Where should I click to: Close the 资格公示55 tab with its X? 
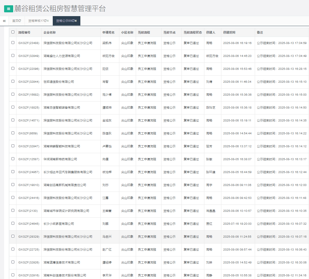[x=76, y=21]
